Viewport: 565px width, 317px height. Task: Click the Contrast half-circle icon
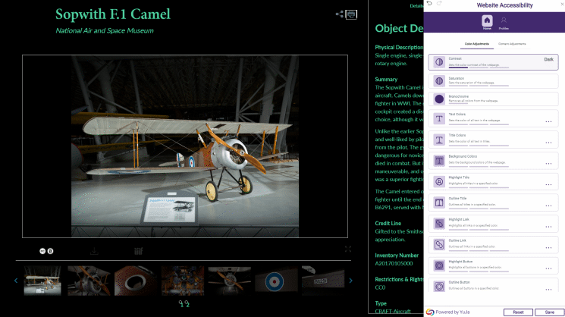coord(439,62)
